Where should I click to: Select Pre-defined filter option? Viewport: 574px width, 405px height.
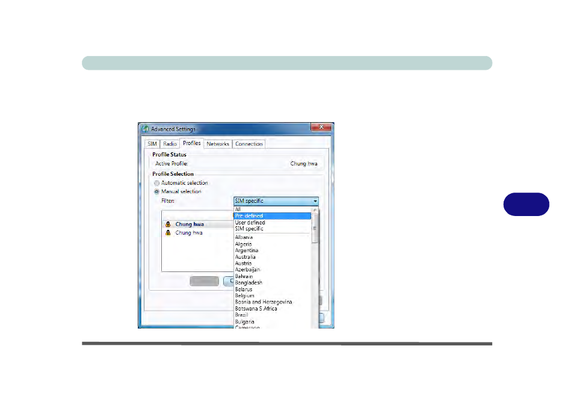[273, 216]
